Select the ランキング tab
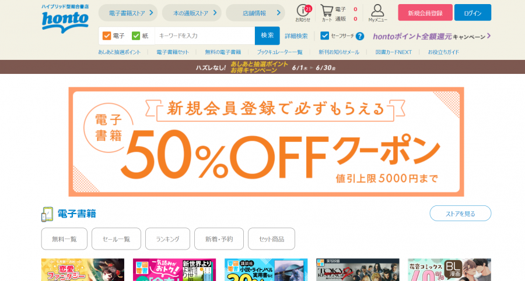 coord(167,239)
